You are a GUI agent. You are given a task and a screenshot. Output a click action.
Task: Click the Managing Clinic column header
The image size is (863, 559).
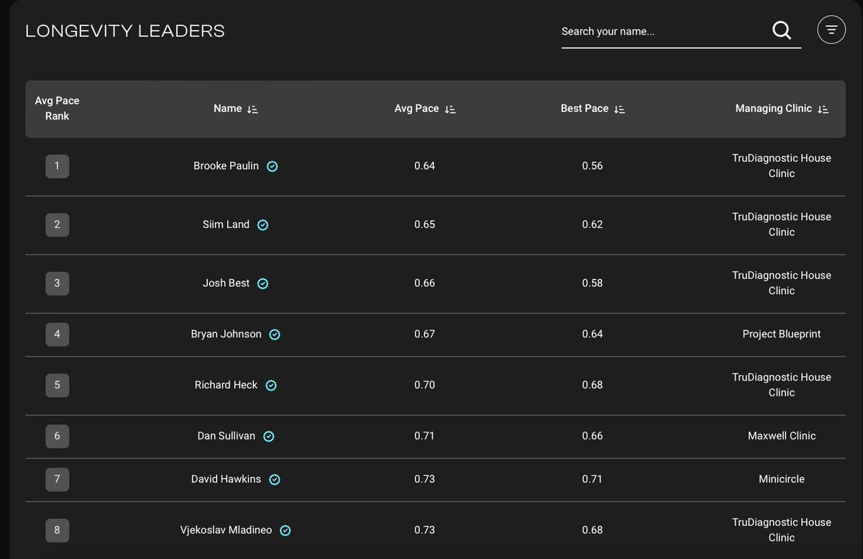[774, 109]
